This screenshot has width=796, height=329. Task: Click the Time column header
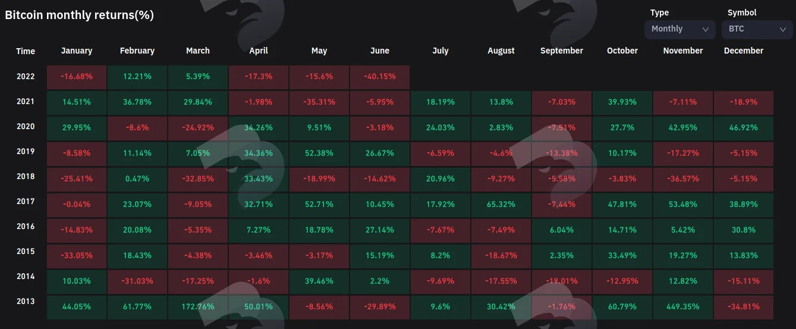coord(26,51)
